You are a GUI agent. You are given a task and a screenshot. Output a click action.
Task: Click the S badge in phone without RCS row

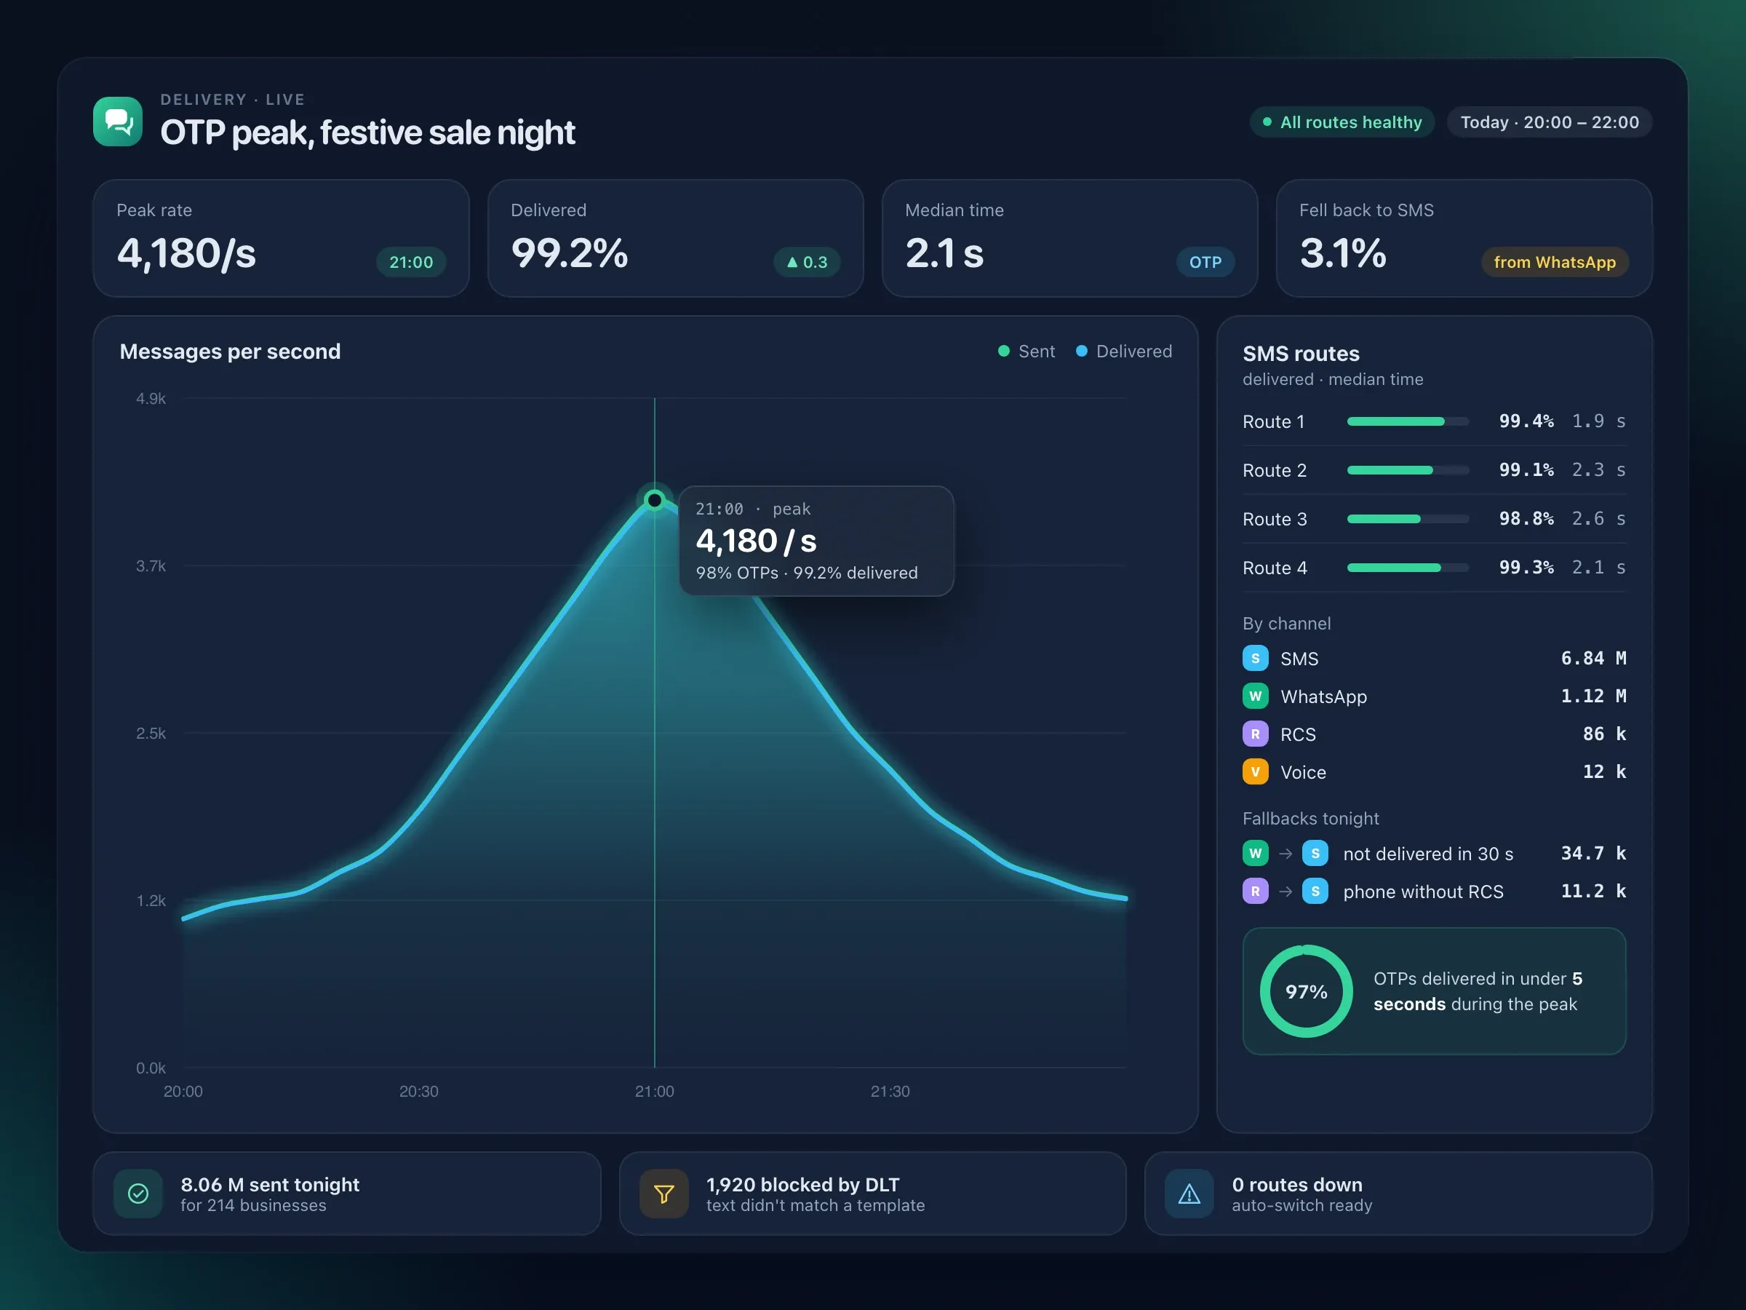coord(1315,891)
